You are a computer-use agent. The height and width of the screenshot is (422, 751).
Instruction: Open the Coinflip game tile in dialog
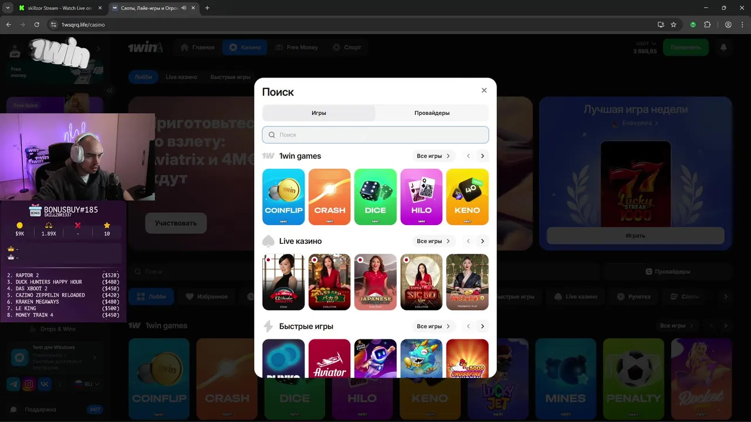point(283,197)
